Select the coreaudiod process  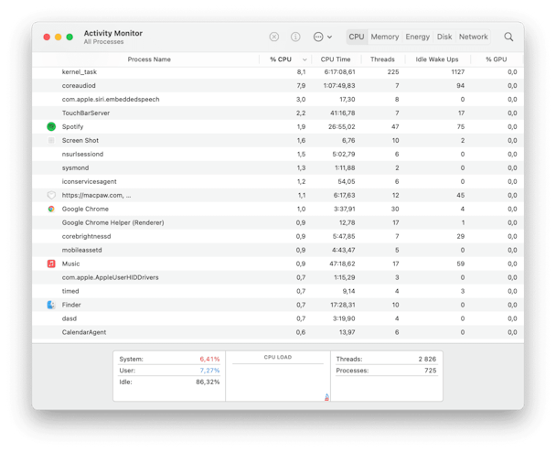click(x=278, y=85)
